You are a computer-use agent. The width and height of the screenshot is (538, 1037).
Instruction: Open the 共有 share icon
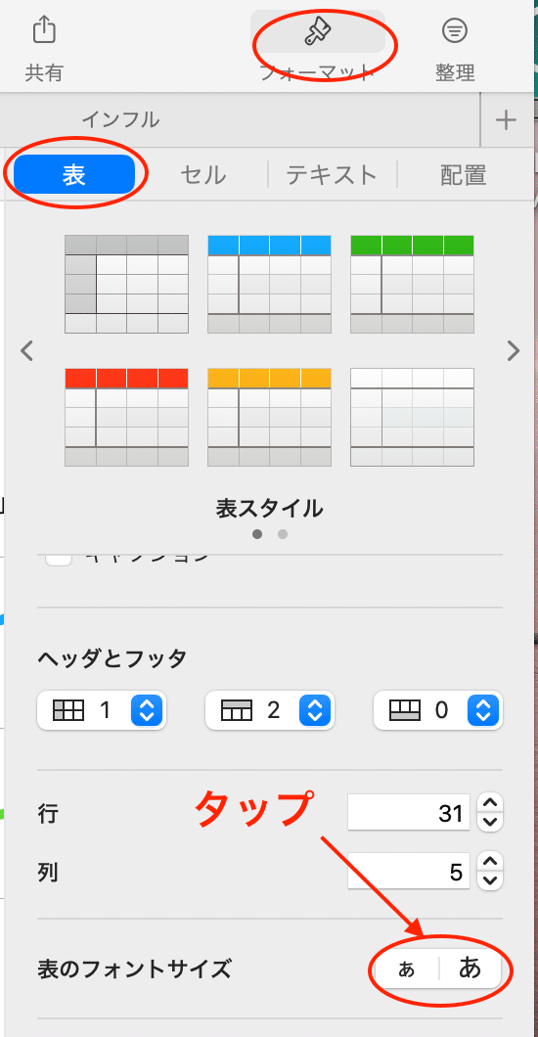[44, 30]
